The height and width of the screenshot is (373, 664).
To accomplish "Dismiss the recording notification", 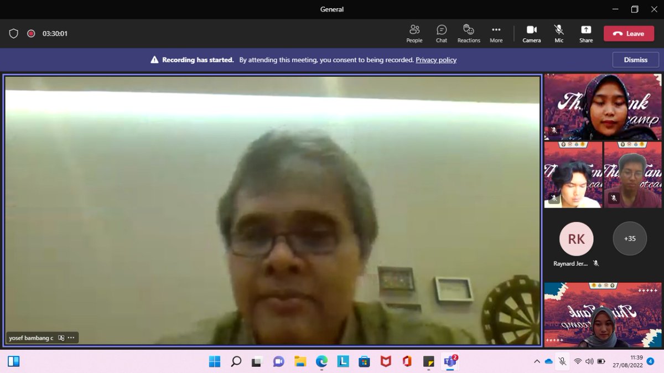I will tap(636, 60).
